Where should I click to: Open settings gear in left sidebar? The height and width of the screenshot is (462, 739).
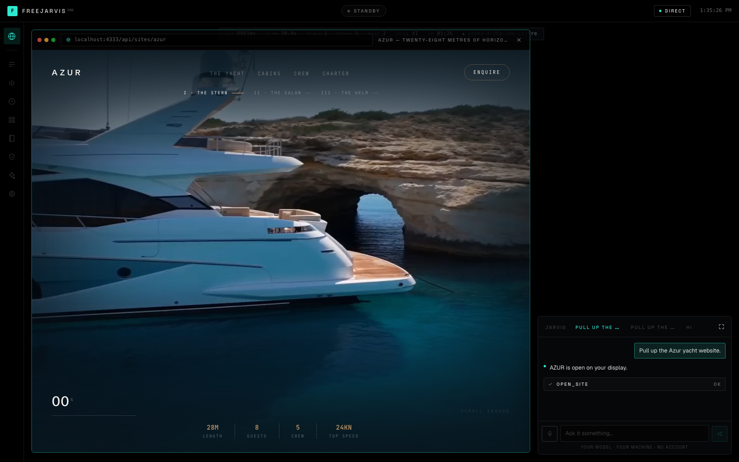(12, 194)
